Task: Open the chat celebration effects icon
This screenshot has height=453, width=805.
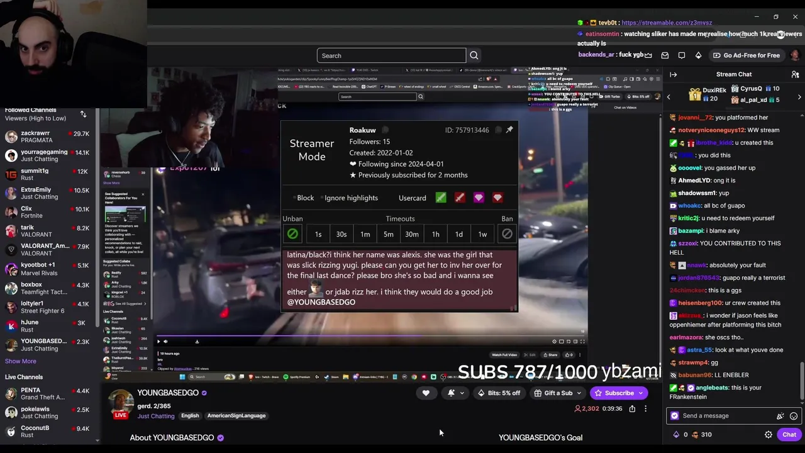Action: (x=780, y=416)
